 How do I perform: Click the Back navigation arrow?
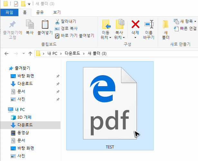6,54
